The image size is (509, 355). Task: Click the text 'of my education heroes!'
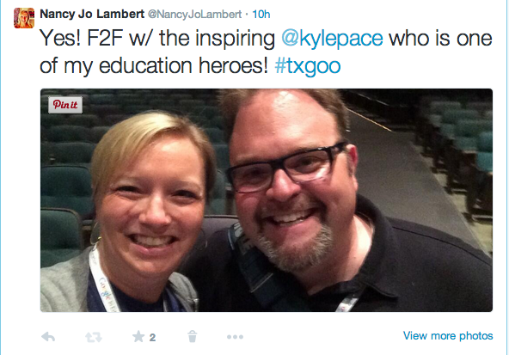pos(154,66)
